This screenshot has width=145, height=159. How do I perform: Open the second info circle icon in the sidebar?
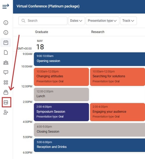(6, 33)
